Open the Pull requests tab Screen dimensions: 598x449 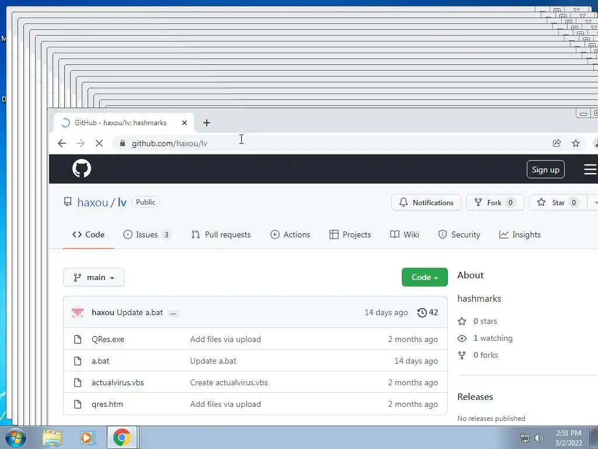pyautogui.click(x=221, y=234)
